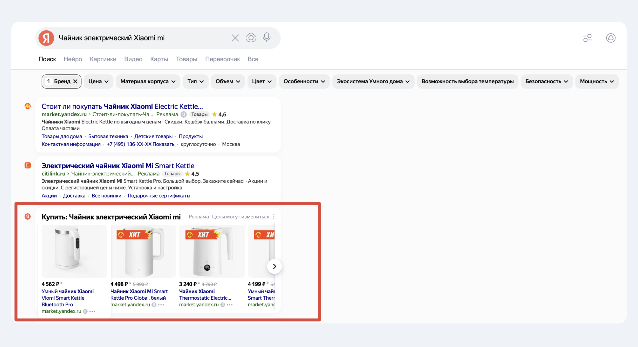This screenshot has width=638, height=347.
Task: Open 'Умный чайник Xiaomi Viomi Smart Kettle' title
Action: tap(68, 298)
